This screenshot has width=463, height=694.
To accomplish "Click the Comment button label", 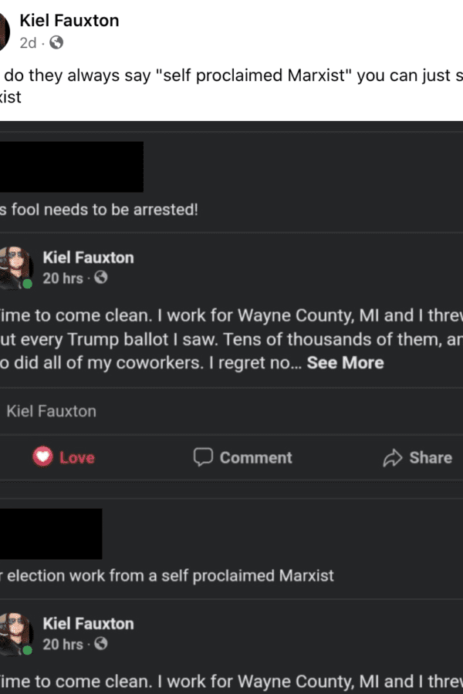I will coord(255,458).
